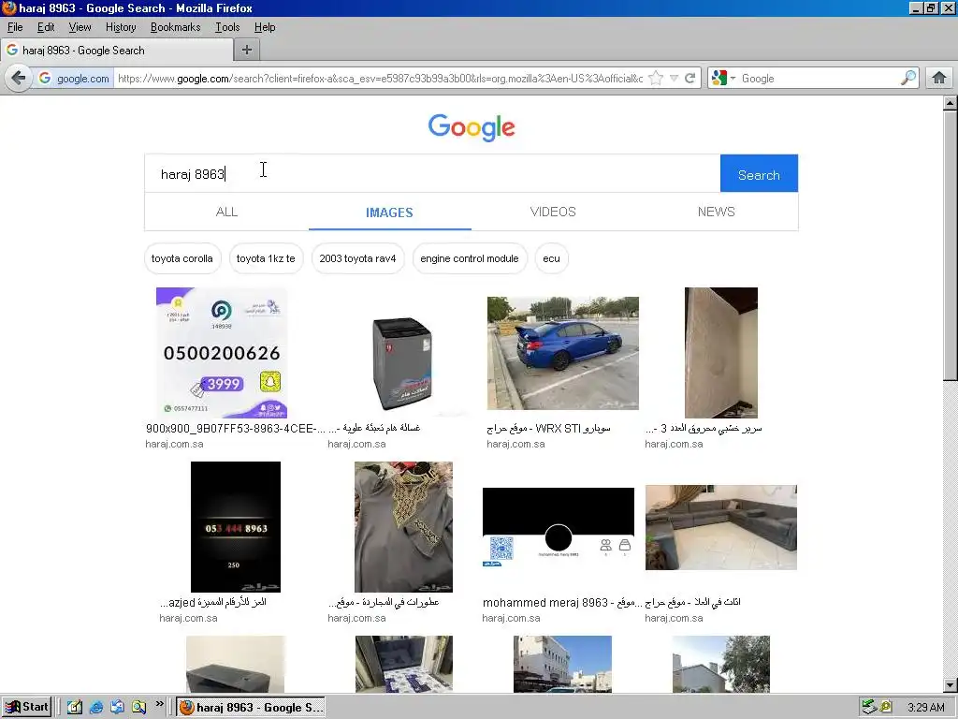The height and width of the screenshot is (719, 958).
Task: Open the grey corner sofa image
Action: coord(721,527)
